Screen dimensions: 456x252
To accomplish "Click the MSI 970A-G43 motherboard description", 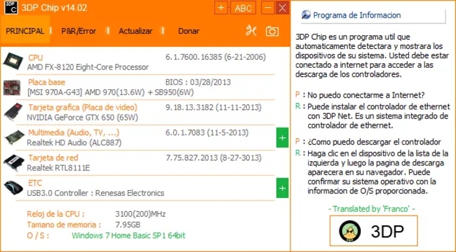I will [111, 92].
